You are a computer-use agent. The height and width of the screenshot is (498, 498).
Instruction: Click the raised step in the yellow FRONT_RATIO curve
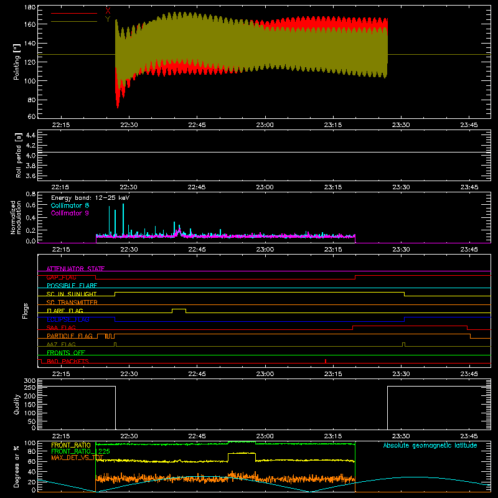tap(242, 454)
